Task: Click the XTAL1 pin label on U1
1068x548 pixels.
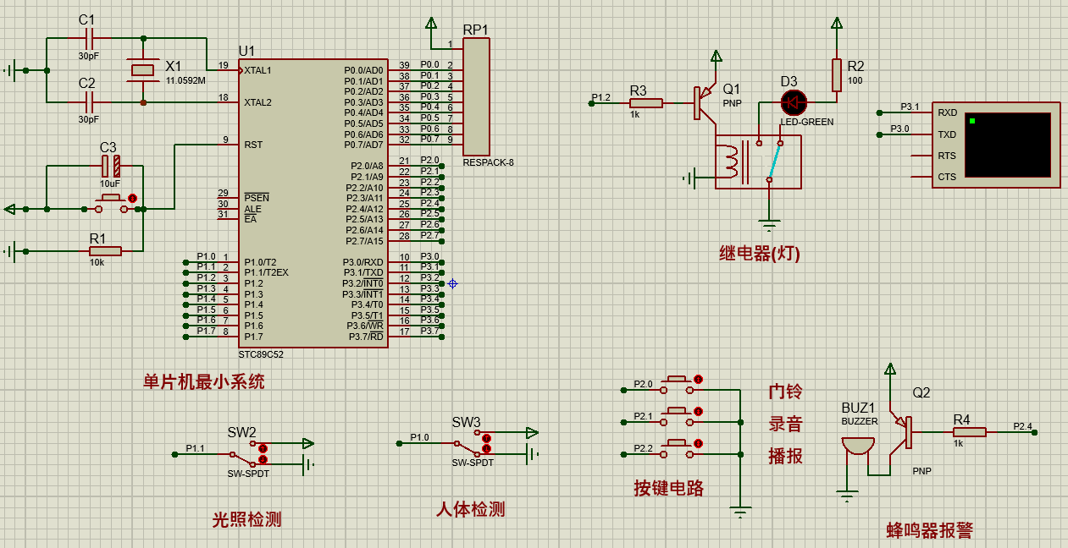Action: (x=258, y=70)
